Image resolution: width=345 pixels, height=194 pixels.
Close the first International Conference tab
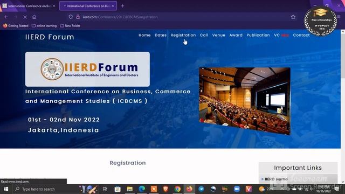(54, 6)
